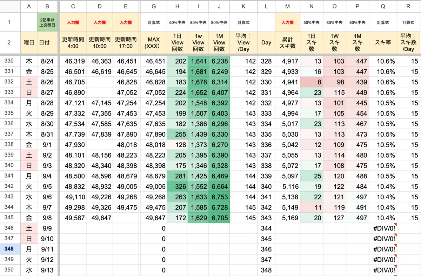This screenshot has height=276, width=421.
Task: Click the '1M View 回数' header cell
Action: pyautogui.click(x=219, y=42)
